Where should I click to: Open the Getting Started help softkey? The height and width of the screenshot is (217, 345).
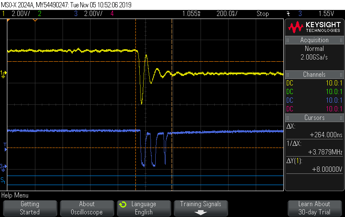(30, 208)
